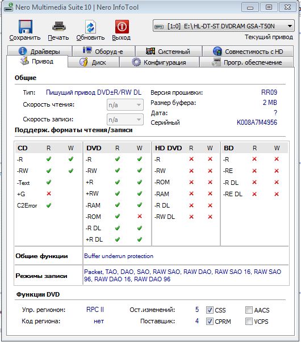Click the HD DVD -RW DL read cross
The image size is (301, 342).
pos(191,217)
